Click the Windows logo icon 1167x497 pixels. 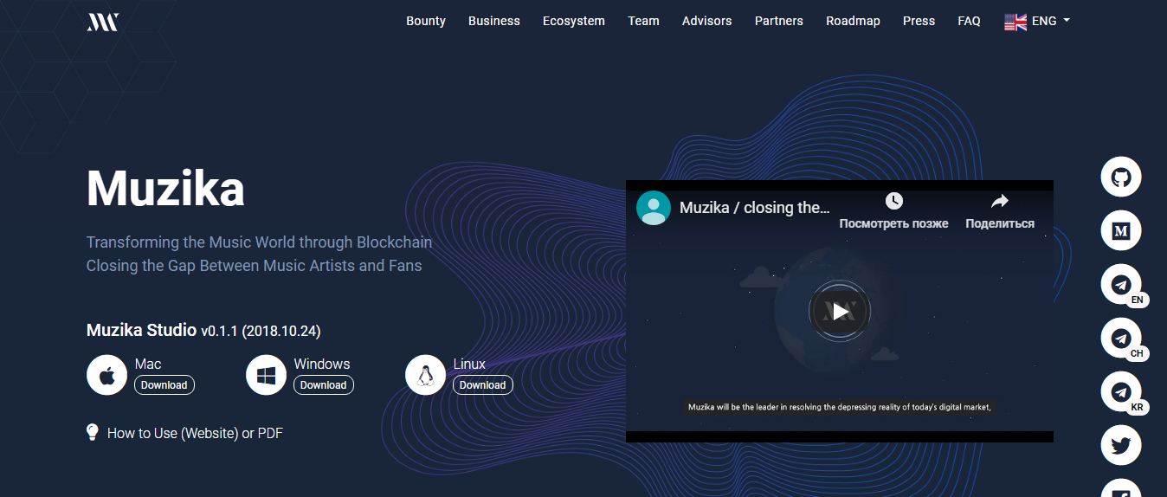267,375
